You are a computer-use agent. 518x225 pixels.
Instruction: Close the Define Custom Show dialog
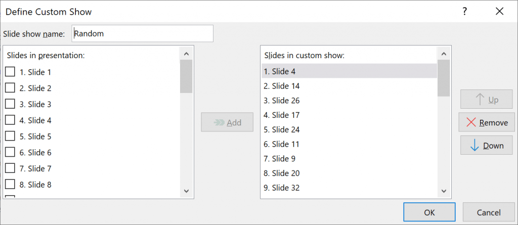499,12
